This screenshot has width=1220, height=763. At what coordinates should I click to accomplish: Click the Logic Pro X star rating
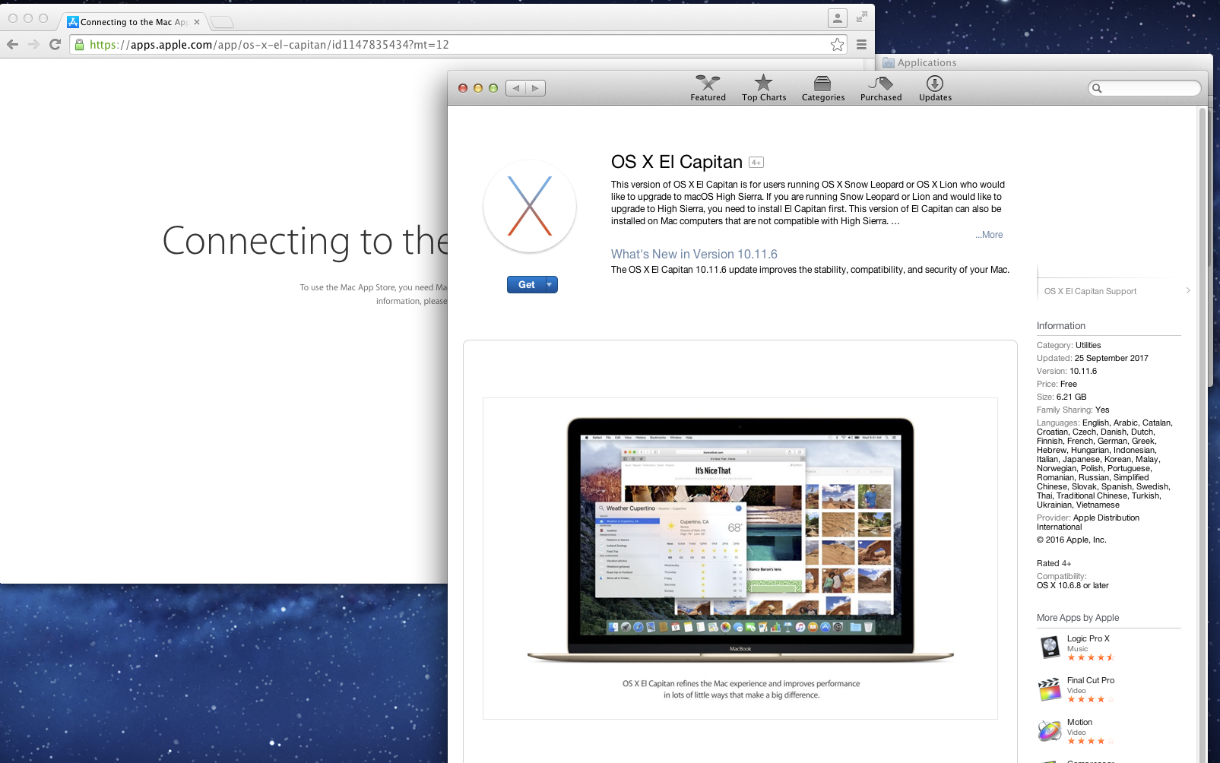(x=1091, y=657)
